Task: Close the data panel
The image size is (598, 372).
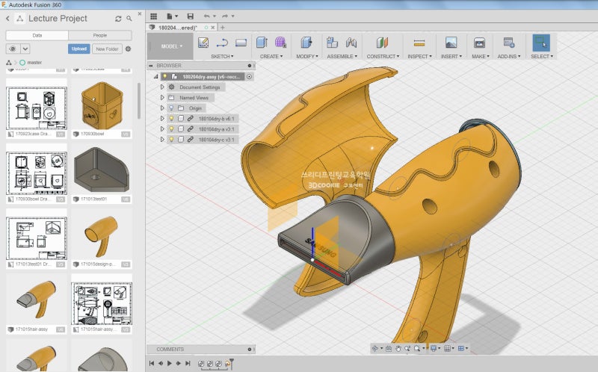Action: [x=140, y=13]
